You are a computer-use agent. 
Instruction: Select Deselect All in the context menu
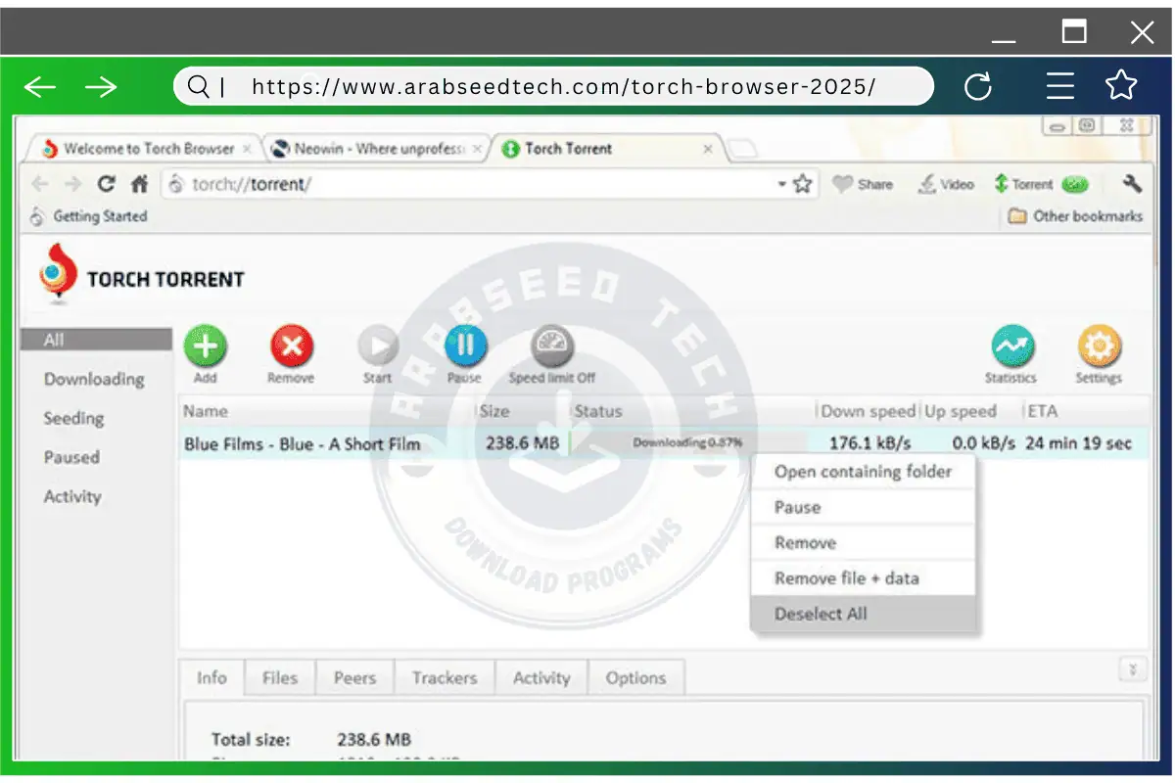click(821, 613)
